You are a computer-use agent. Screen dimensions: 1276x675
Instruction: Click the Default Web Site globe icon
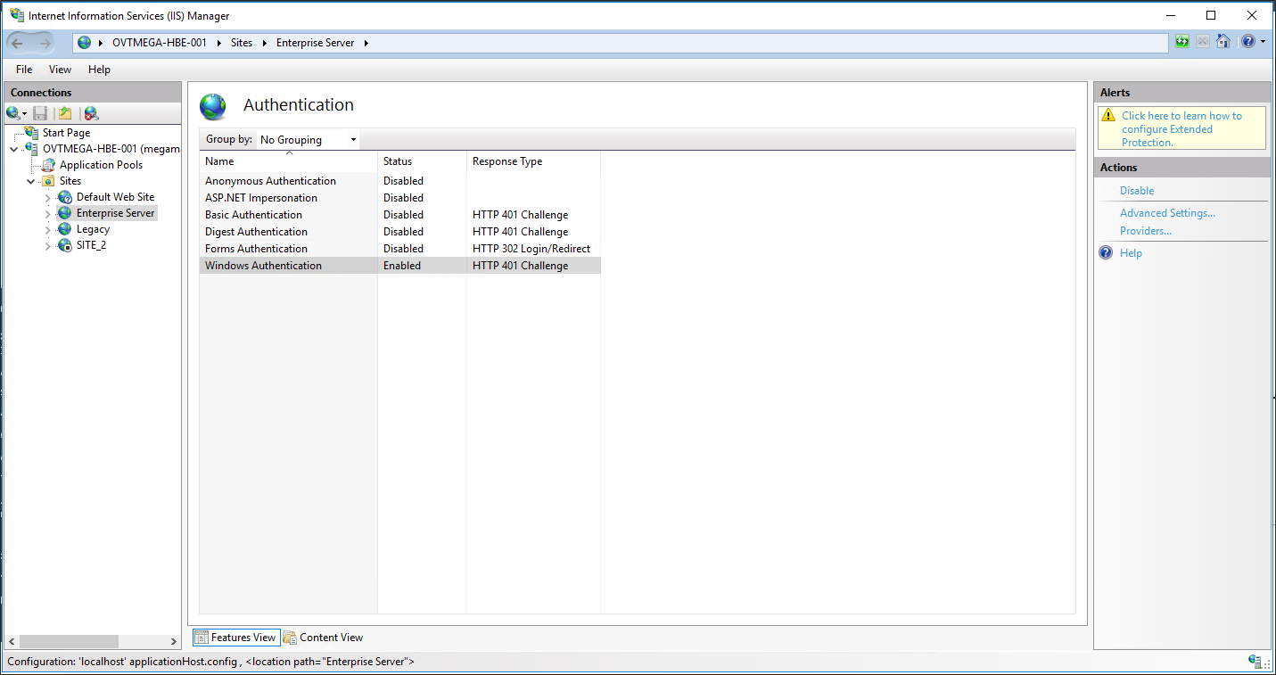point(65,197)
